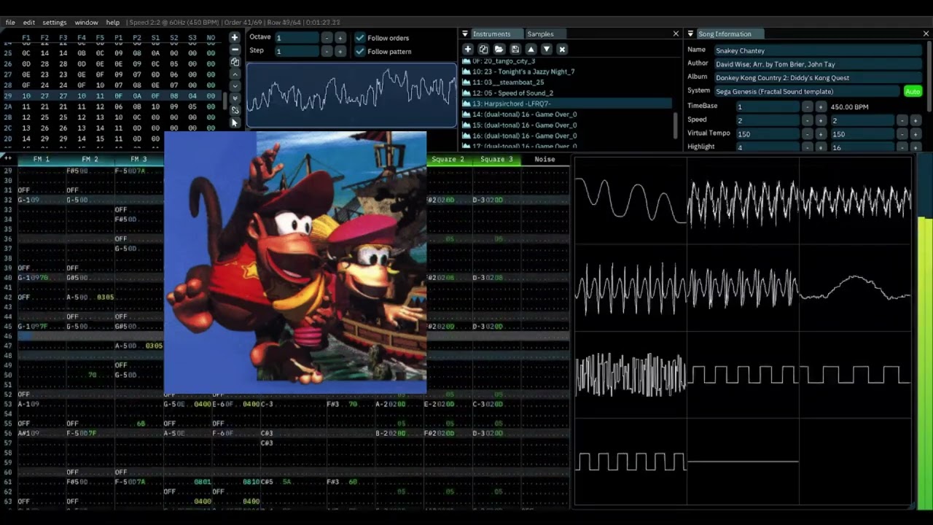Increase TimeBase value

coord(821,106)
